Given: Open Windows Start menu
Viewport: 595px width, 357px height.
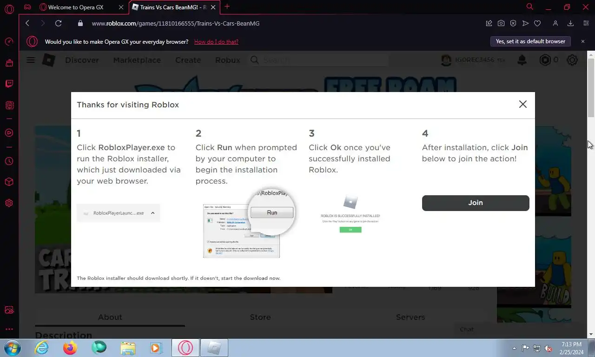Looking at the screenshot, I should 13,348.
